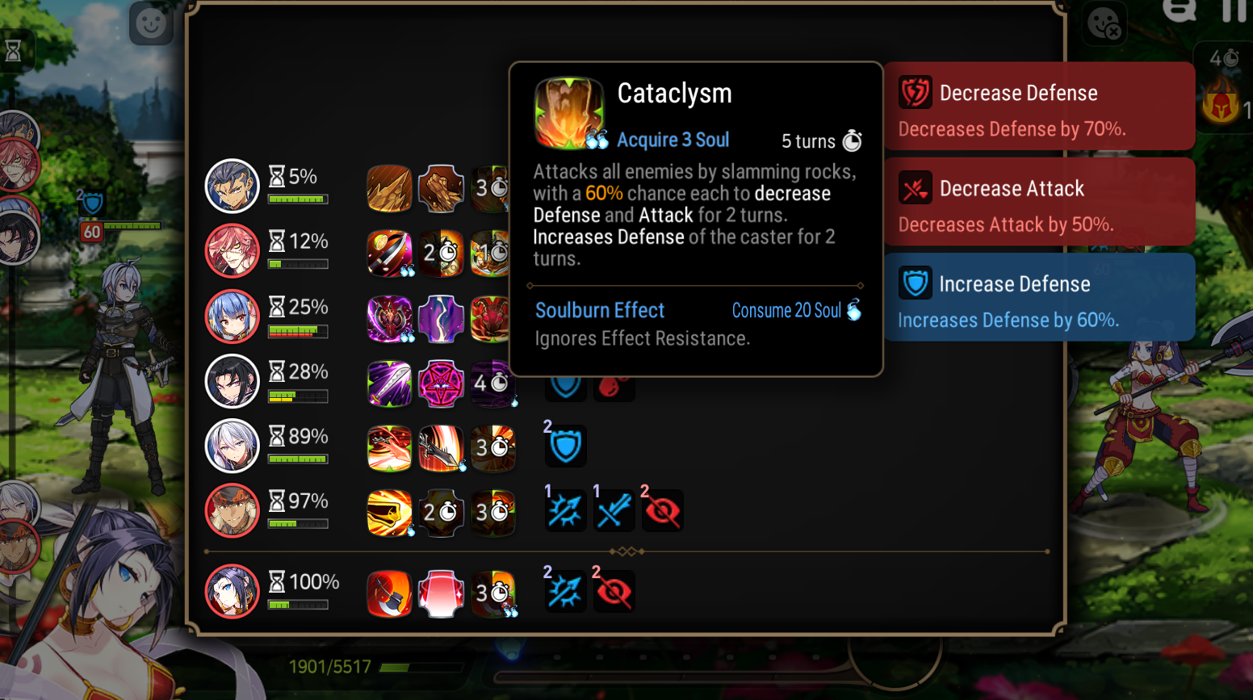
Task: Select the pink pentagram skill icon
Action: (x=441, y=383)
